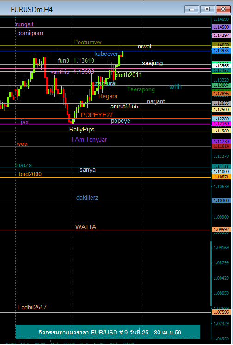The image size is (233, 345).
Task: Click the red 1.11614 price tag
Action: click(x=221, y=146)
